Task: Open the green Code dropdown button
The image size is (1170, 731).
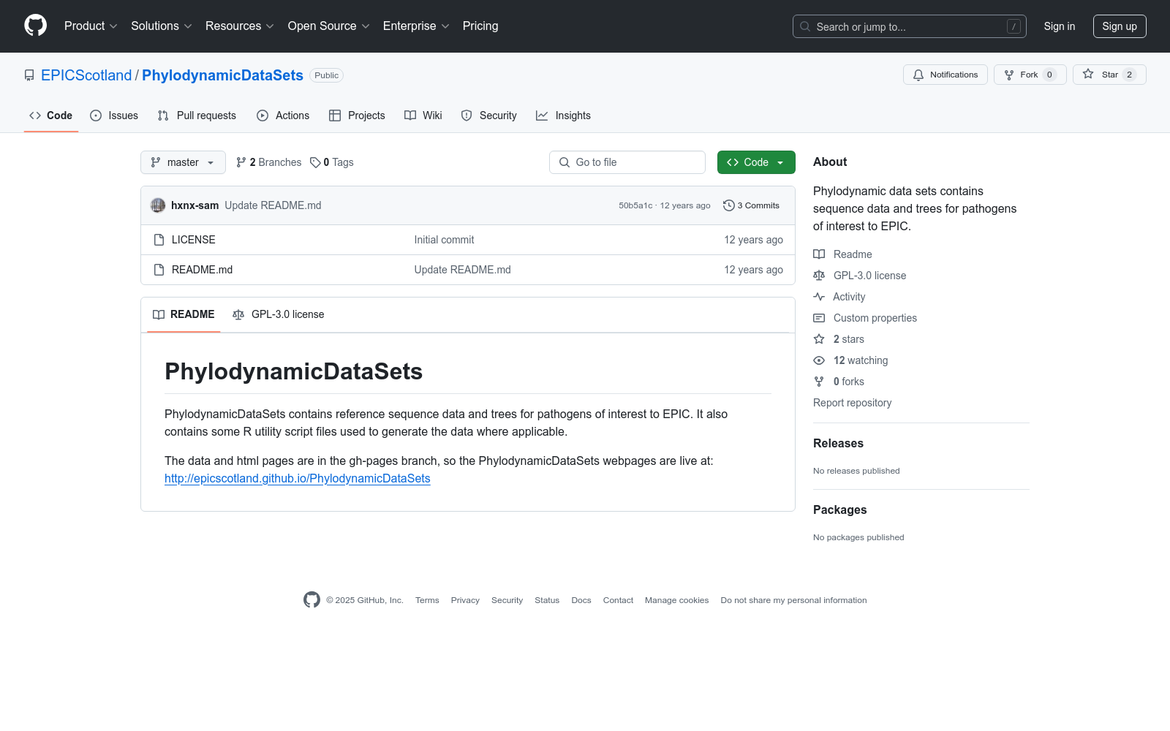Action: pos(756,162)
